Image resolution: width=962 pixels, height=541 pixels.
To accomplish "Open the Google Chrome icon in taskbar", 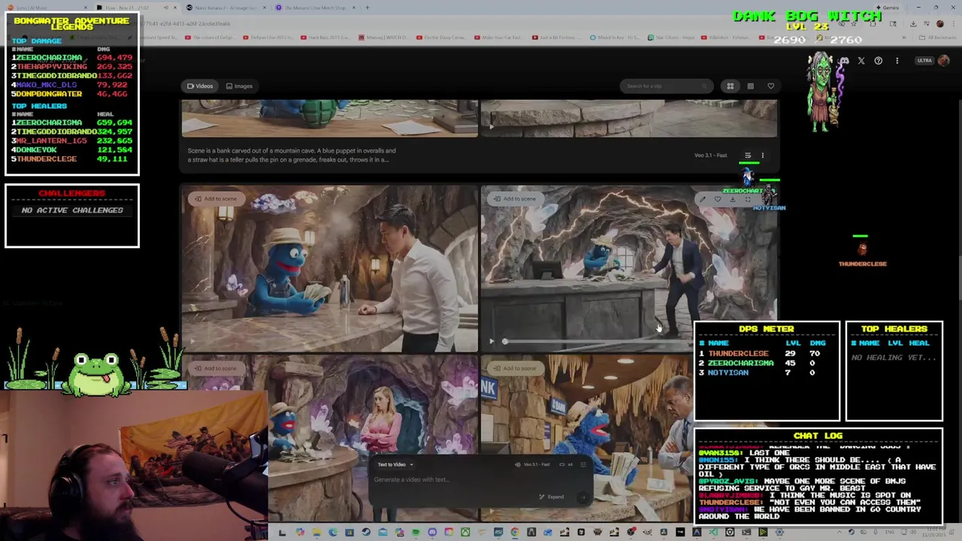I will click(515, 533).
